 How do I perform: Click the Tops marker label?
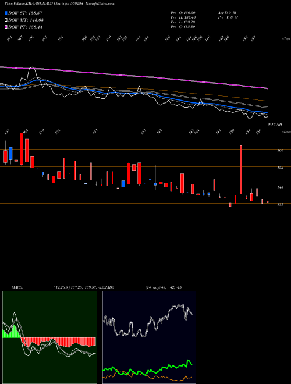point(286,39)
